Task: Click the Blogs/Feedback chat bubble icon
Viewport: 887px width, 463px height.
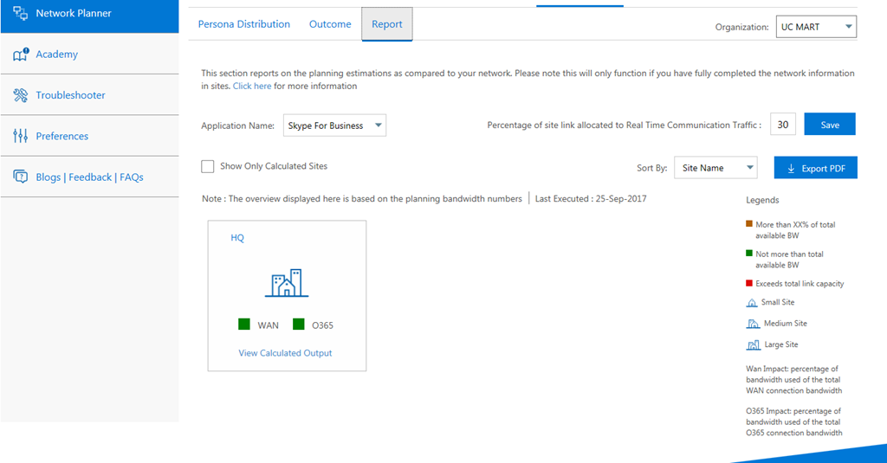Action: (x=21, y=177)
